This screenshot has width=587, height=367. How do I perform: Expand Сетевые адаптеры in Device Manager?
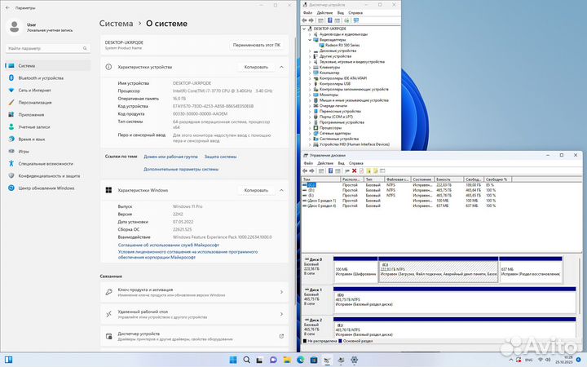(310, 133)
